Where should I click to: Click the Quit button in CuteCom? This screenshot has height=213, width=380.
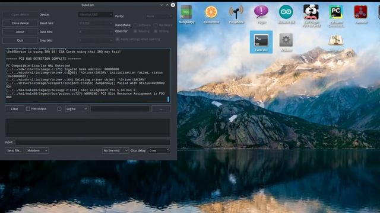[20, 40]
